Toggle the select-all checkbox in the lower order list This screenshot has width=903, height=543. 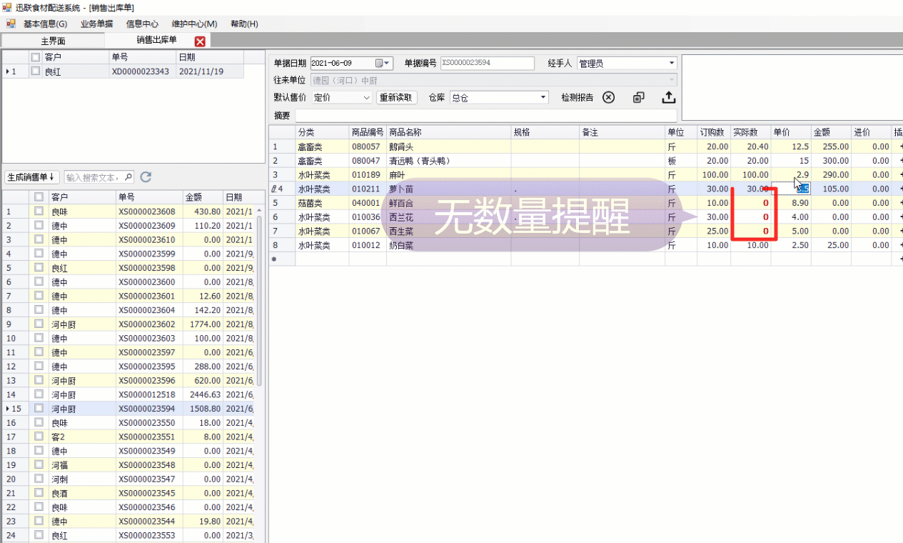pos(39,197)
